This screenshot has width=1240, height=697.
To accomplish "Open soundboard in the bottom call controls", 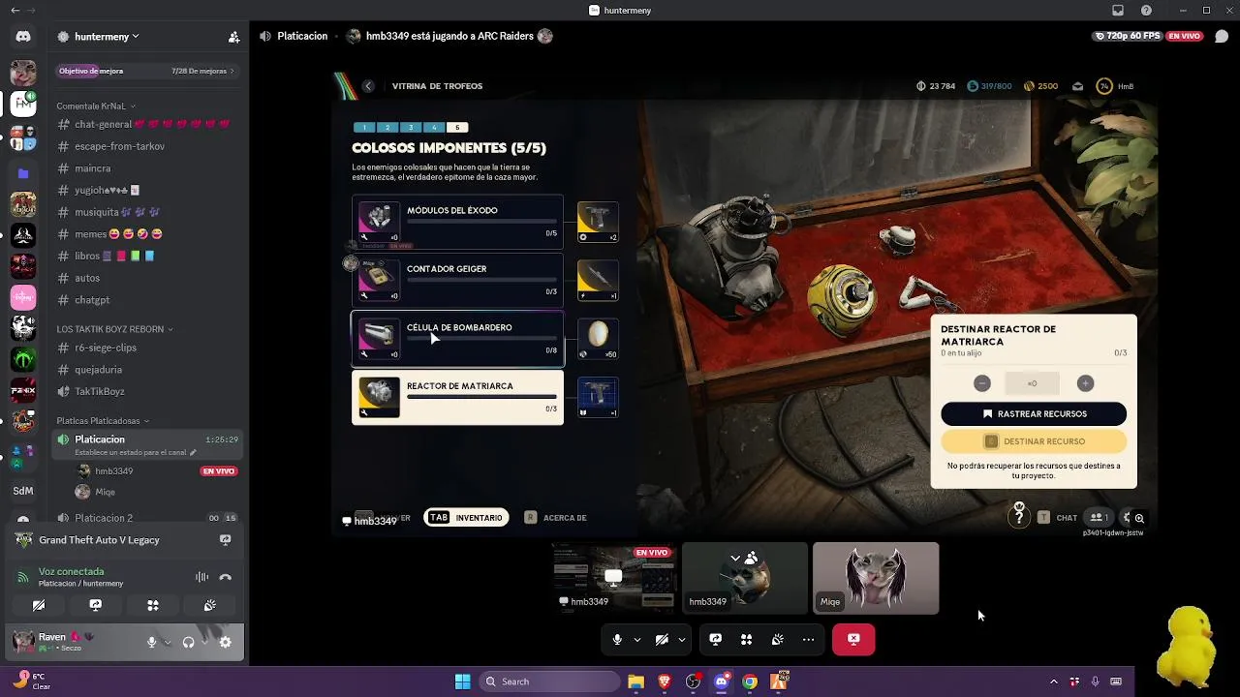I will 777,639.
